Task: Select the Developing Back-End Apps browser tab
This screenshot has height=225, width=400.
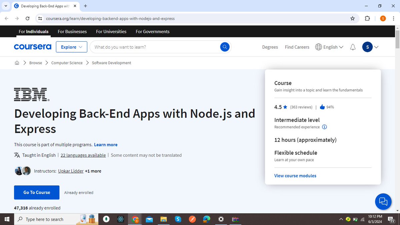Action: coord(45,6)
